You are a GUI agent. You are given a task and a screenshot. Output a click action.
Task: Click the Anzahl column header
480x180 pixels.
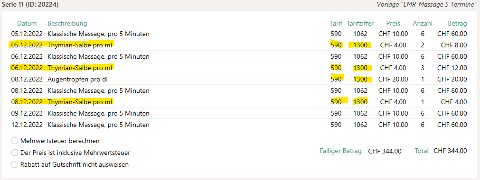[423, 24]
